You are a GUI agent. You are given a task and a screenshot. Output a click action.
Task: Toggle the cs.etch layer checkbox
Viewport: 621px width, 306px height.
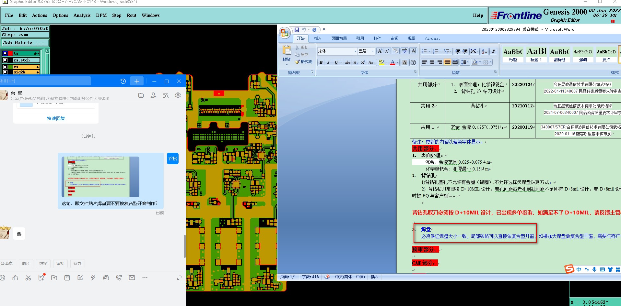5,60
